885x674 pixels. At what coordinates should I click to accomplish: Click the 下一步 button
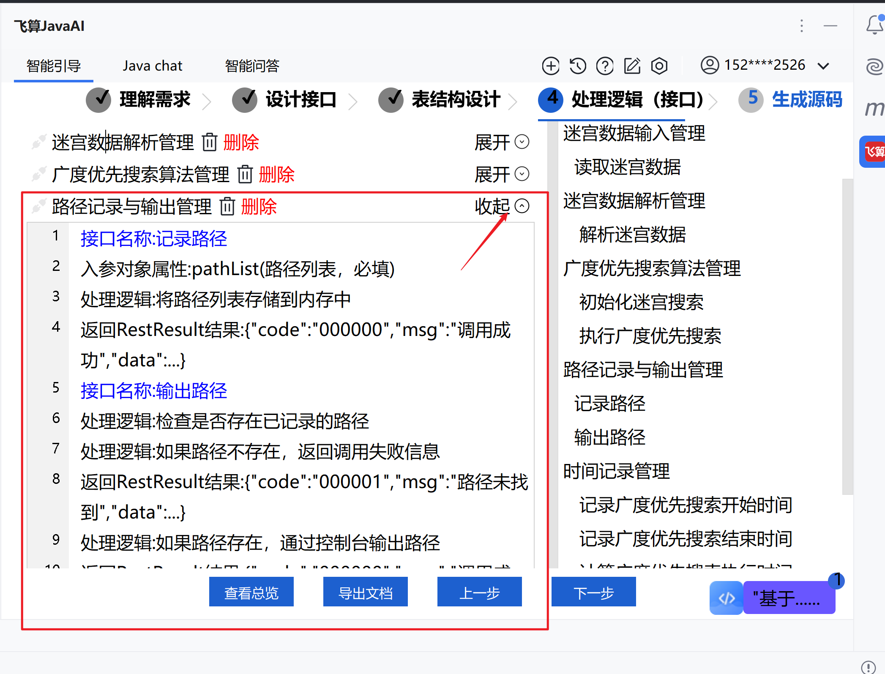pos(593,592)
